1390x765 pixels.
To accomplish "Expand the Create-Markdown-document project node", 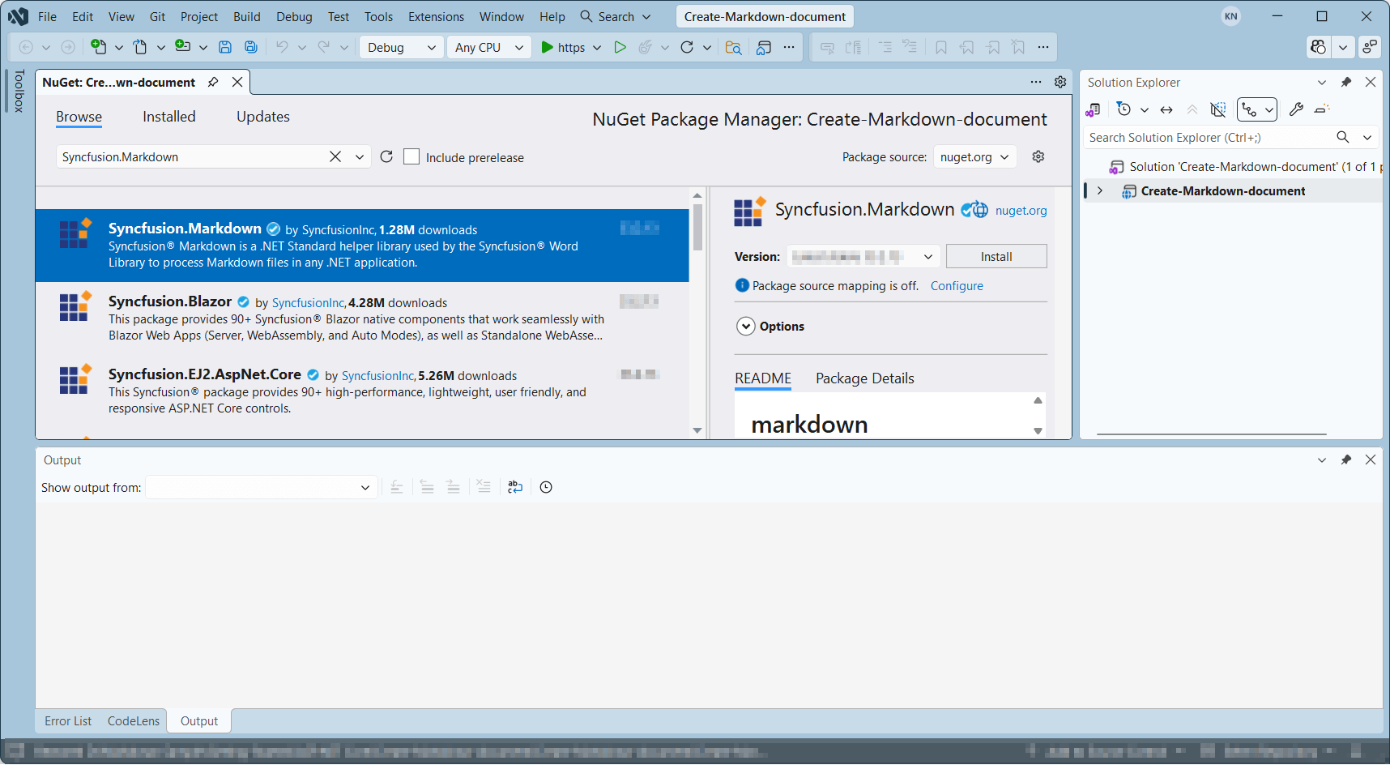I will pyautogui.click(x=1100, y=190).
